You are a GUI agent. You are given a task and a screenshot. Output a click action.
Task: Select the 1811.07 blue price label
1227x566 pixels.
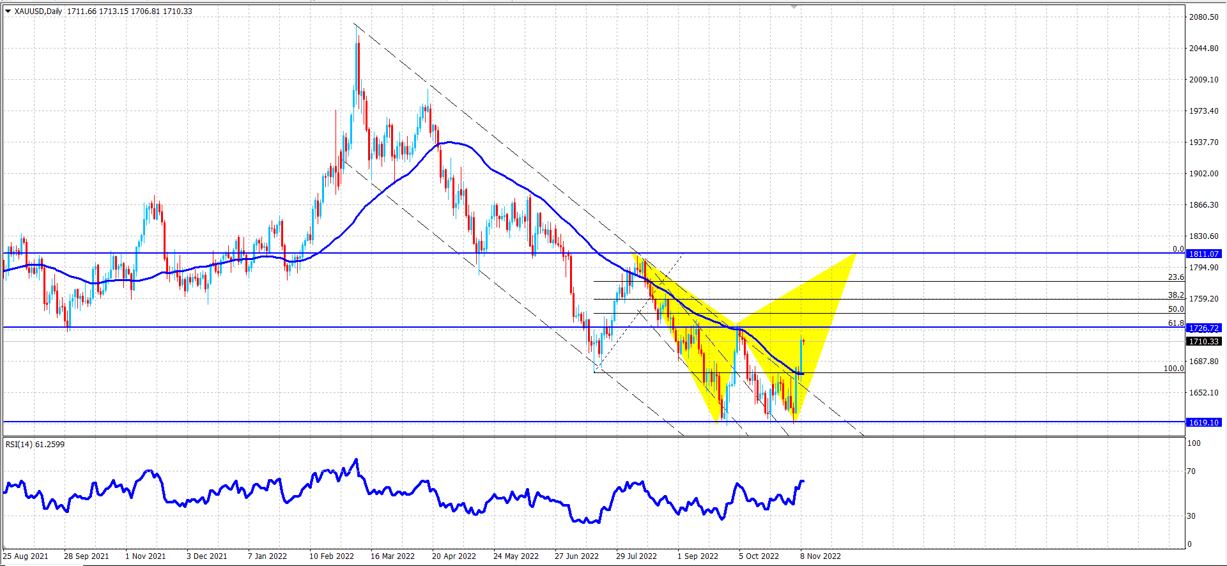click(x=1204, y=254)
